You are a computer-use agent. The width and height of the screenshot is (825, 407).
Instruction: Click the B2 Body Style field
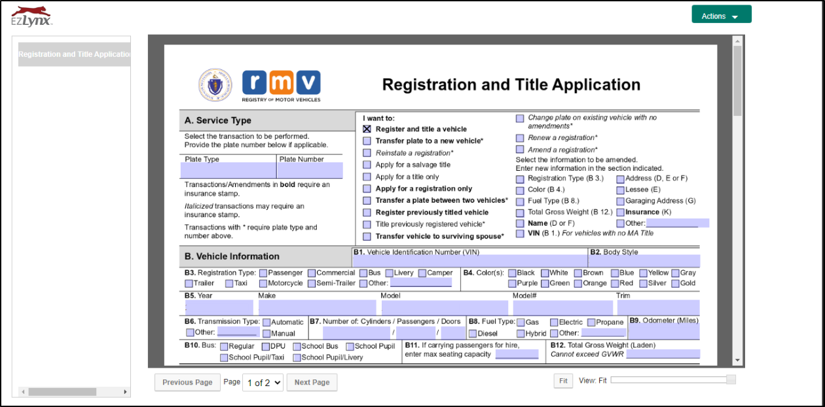coord(644,261)
